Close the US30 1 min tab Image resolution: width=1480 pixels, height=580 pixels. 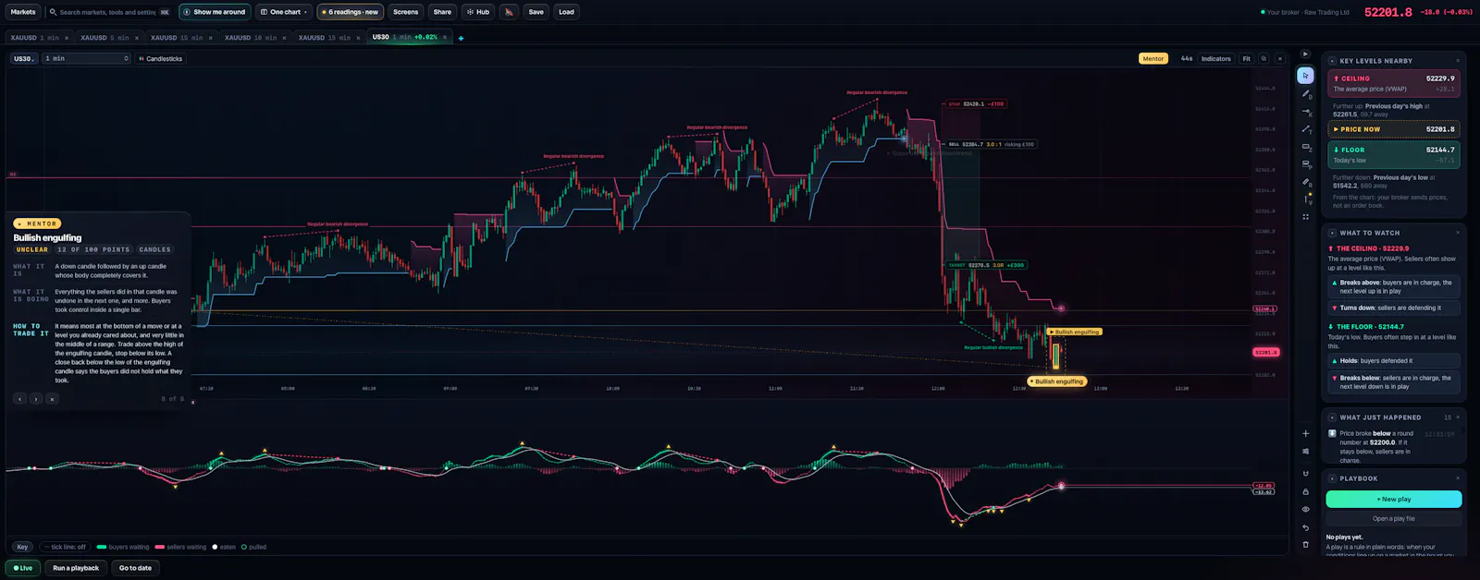click(445, 37)
